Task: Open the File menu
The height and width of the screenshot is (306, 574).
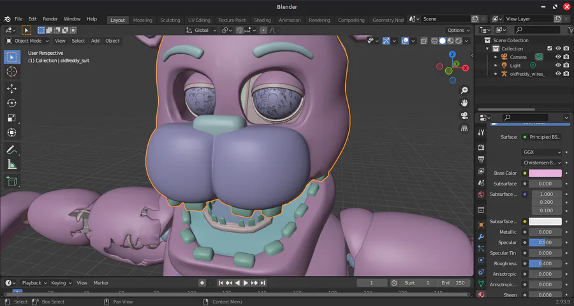Action: (x=18, y=19)
